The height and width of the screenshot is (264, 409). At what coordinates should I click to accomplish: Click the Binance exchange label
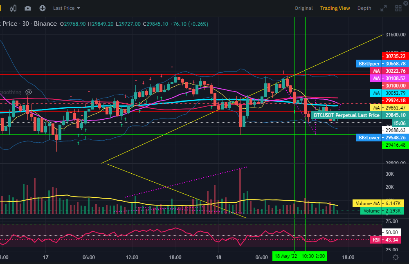click(x=45, y=24)
